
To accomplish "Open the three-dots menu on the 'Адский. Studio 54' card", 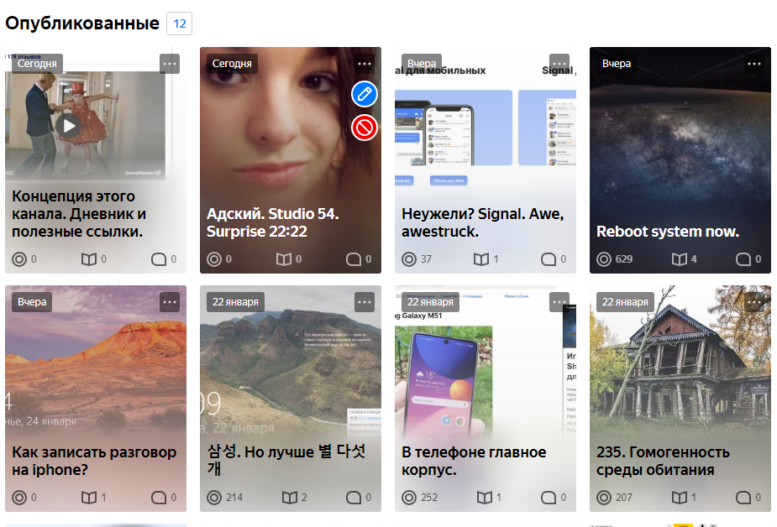I will coord(365,64).
